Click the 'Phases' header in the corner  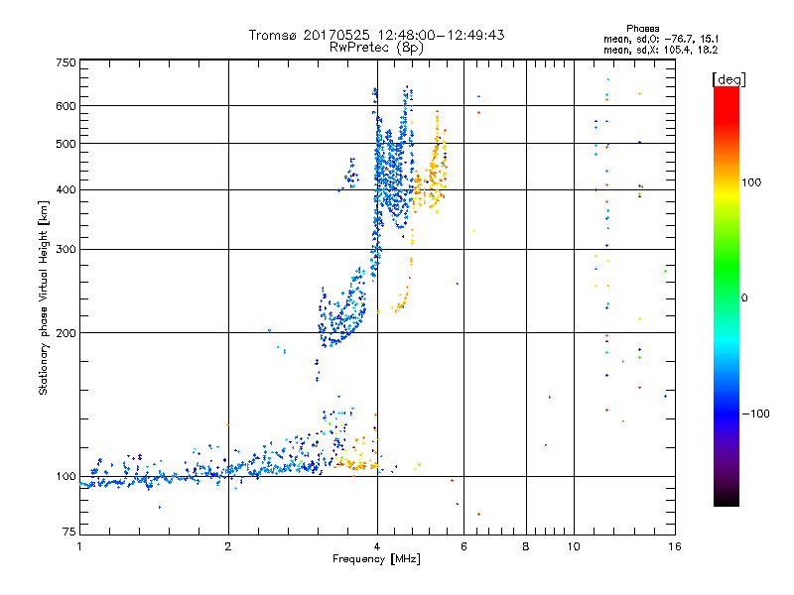[642, 29]
